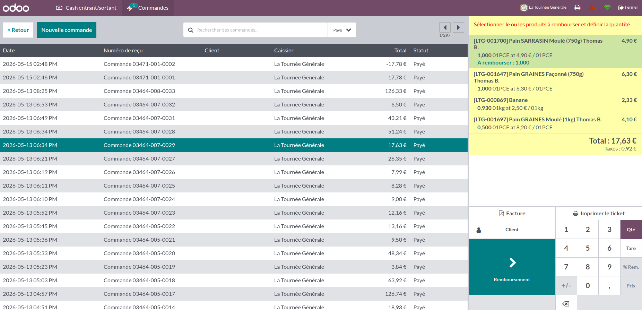
Task: Select order Commande 03471-001-0002
Action: tap(234, 64)
